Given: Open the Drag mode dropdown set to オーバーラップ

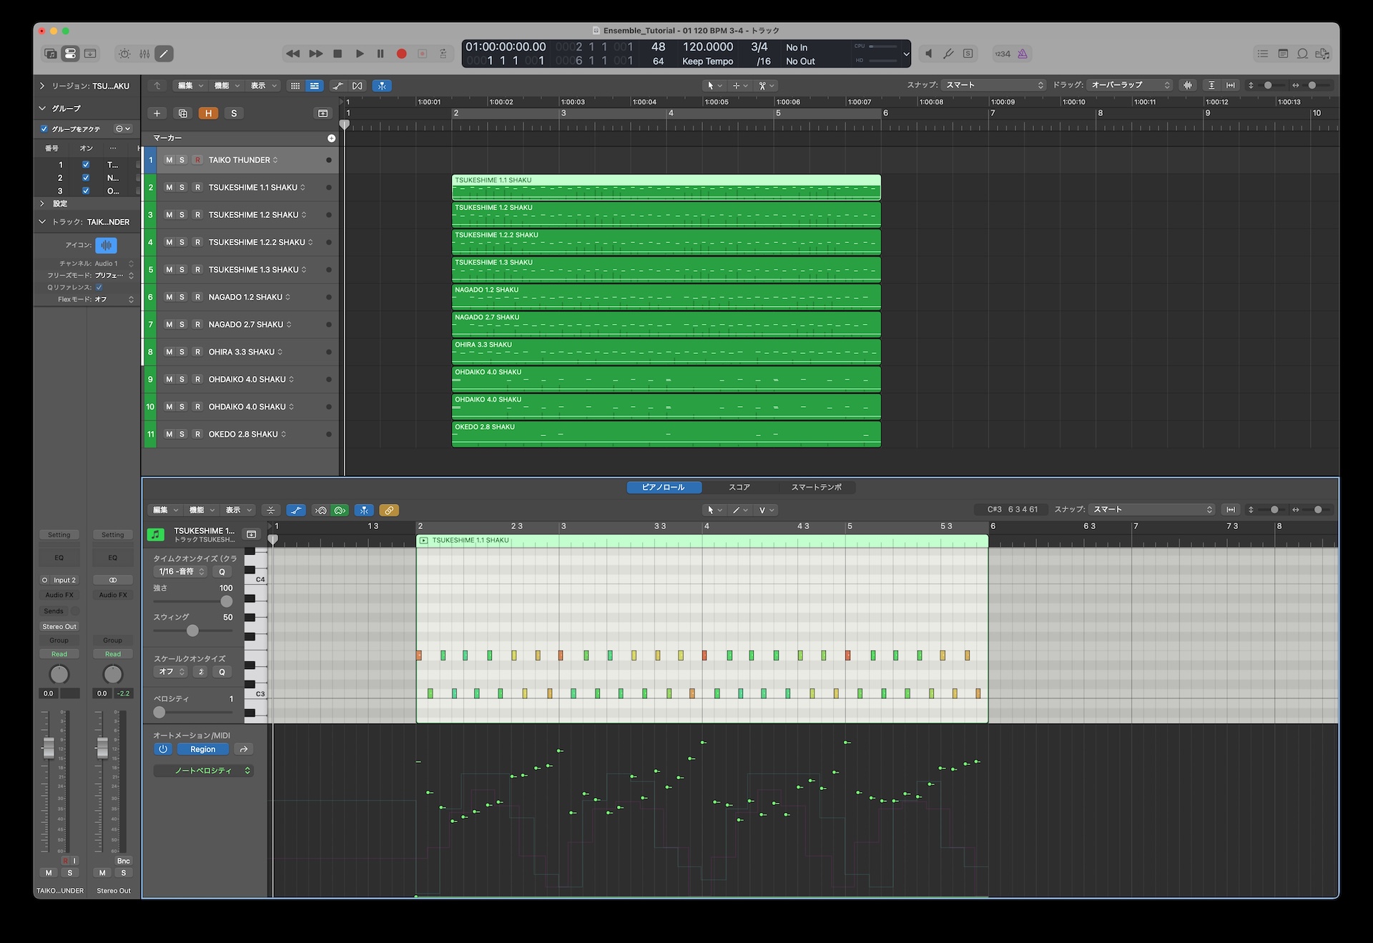Looking at the screenshot, I should pyautogui.click(x=1130, y=85).
